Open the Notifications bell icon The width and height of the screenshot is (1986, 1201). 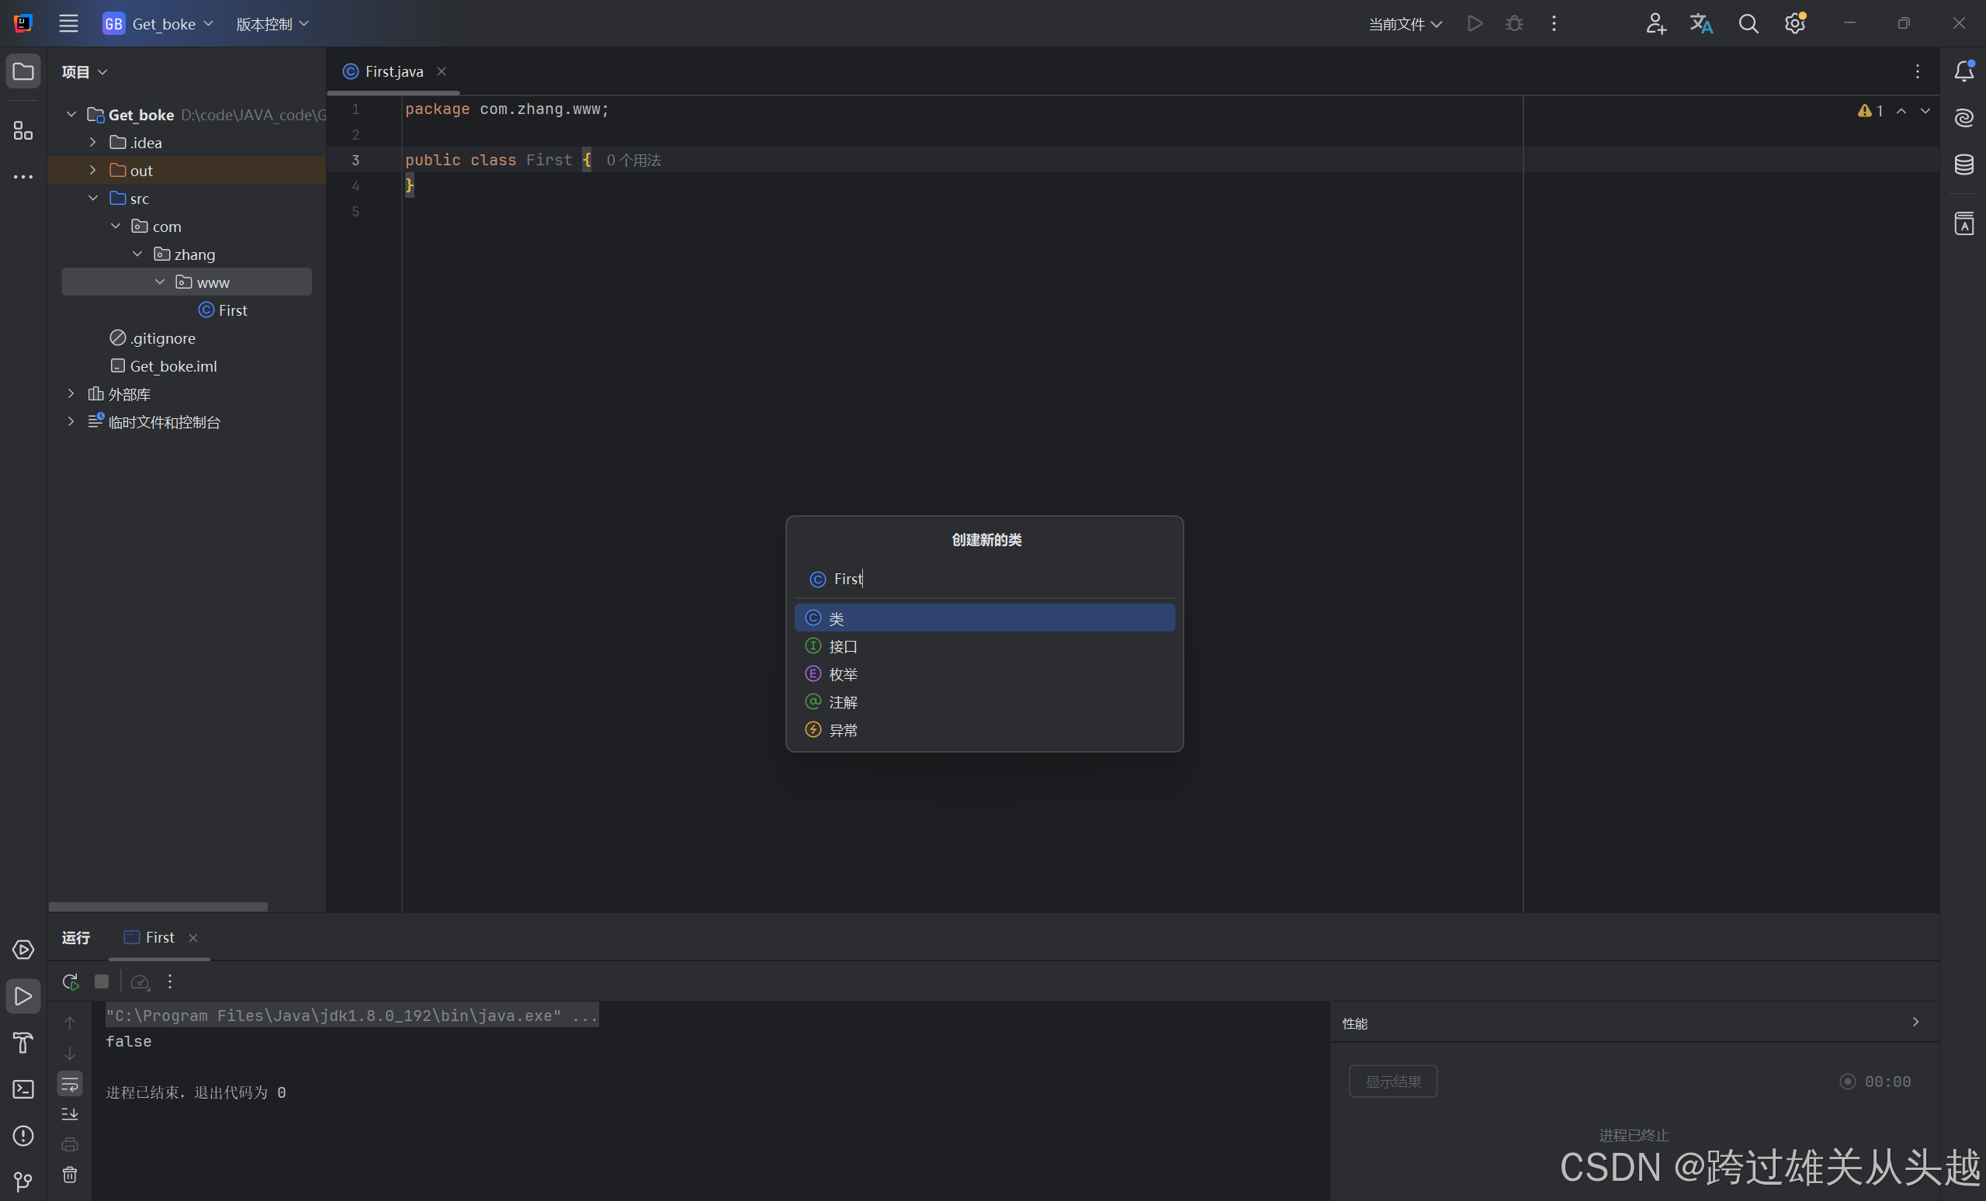pyautogui.click(x=1963, y=71)
